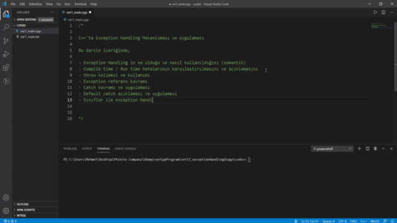Open the Edit menu
The height and width of the screenshot is (223, 397).
pos(22,4)
